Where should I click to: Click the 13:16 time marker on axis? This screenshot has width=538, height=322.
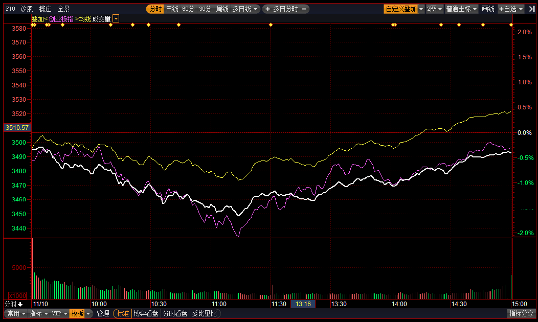(303, 304)
